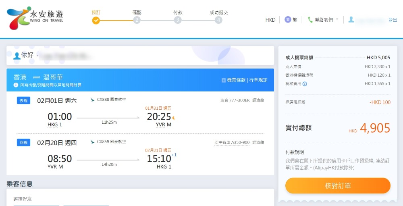Image resolution: width=403 pixels, height=206 pixels.
Task: Select step 2 確認 in progress bar
Action: click(x=137, y=20)
